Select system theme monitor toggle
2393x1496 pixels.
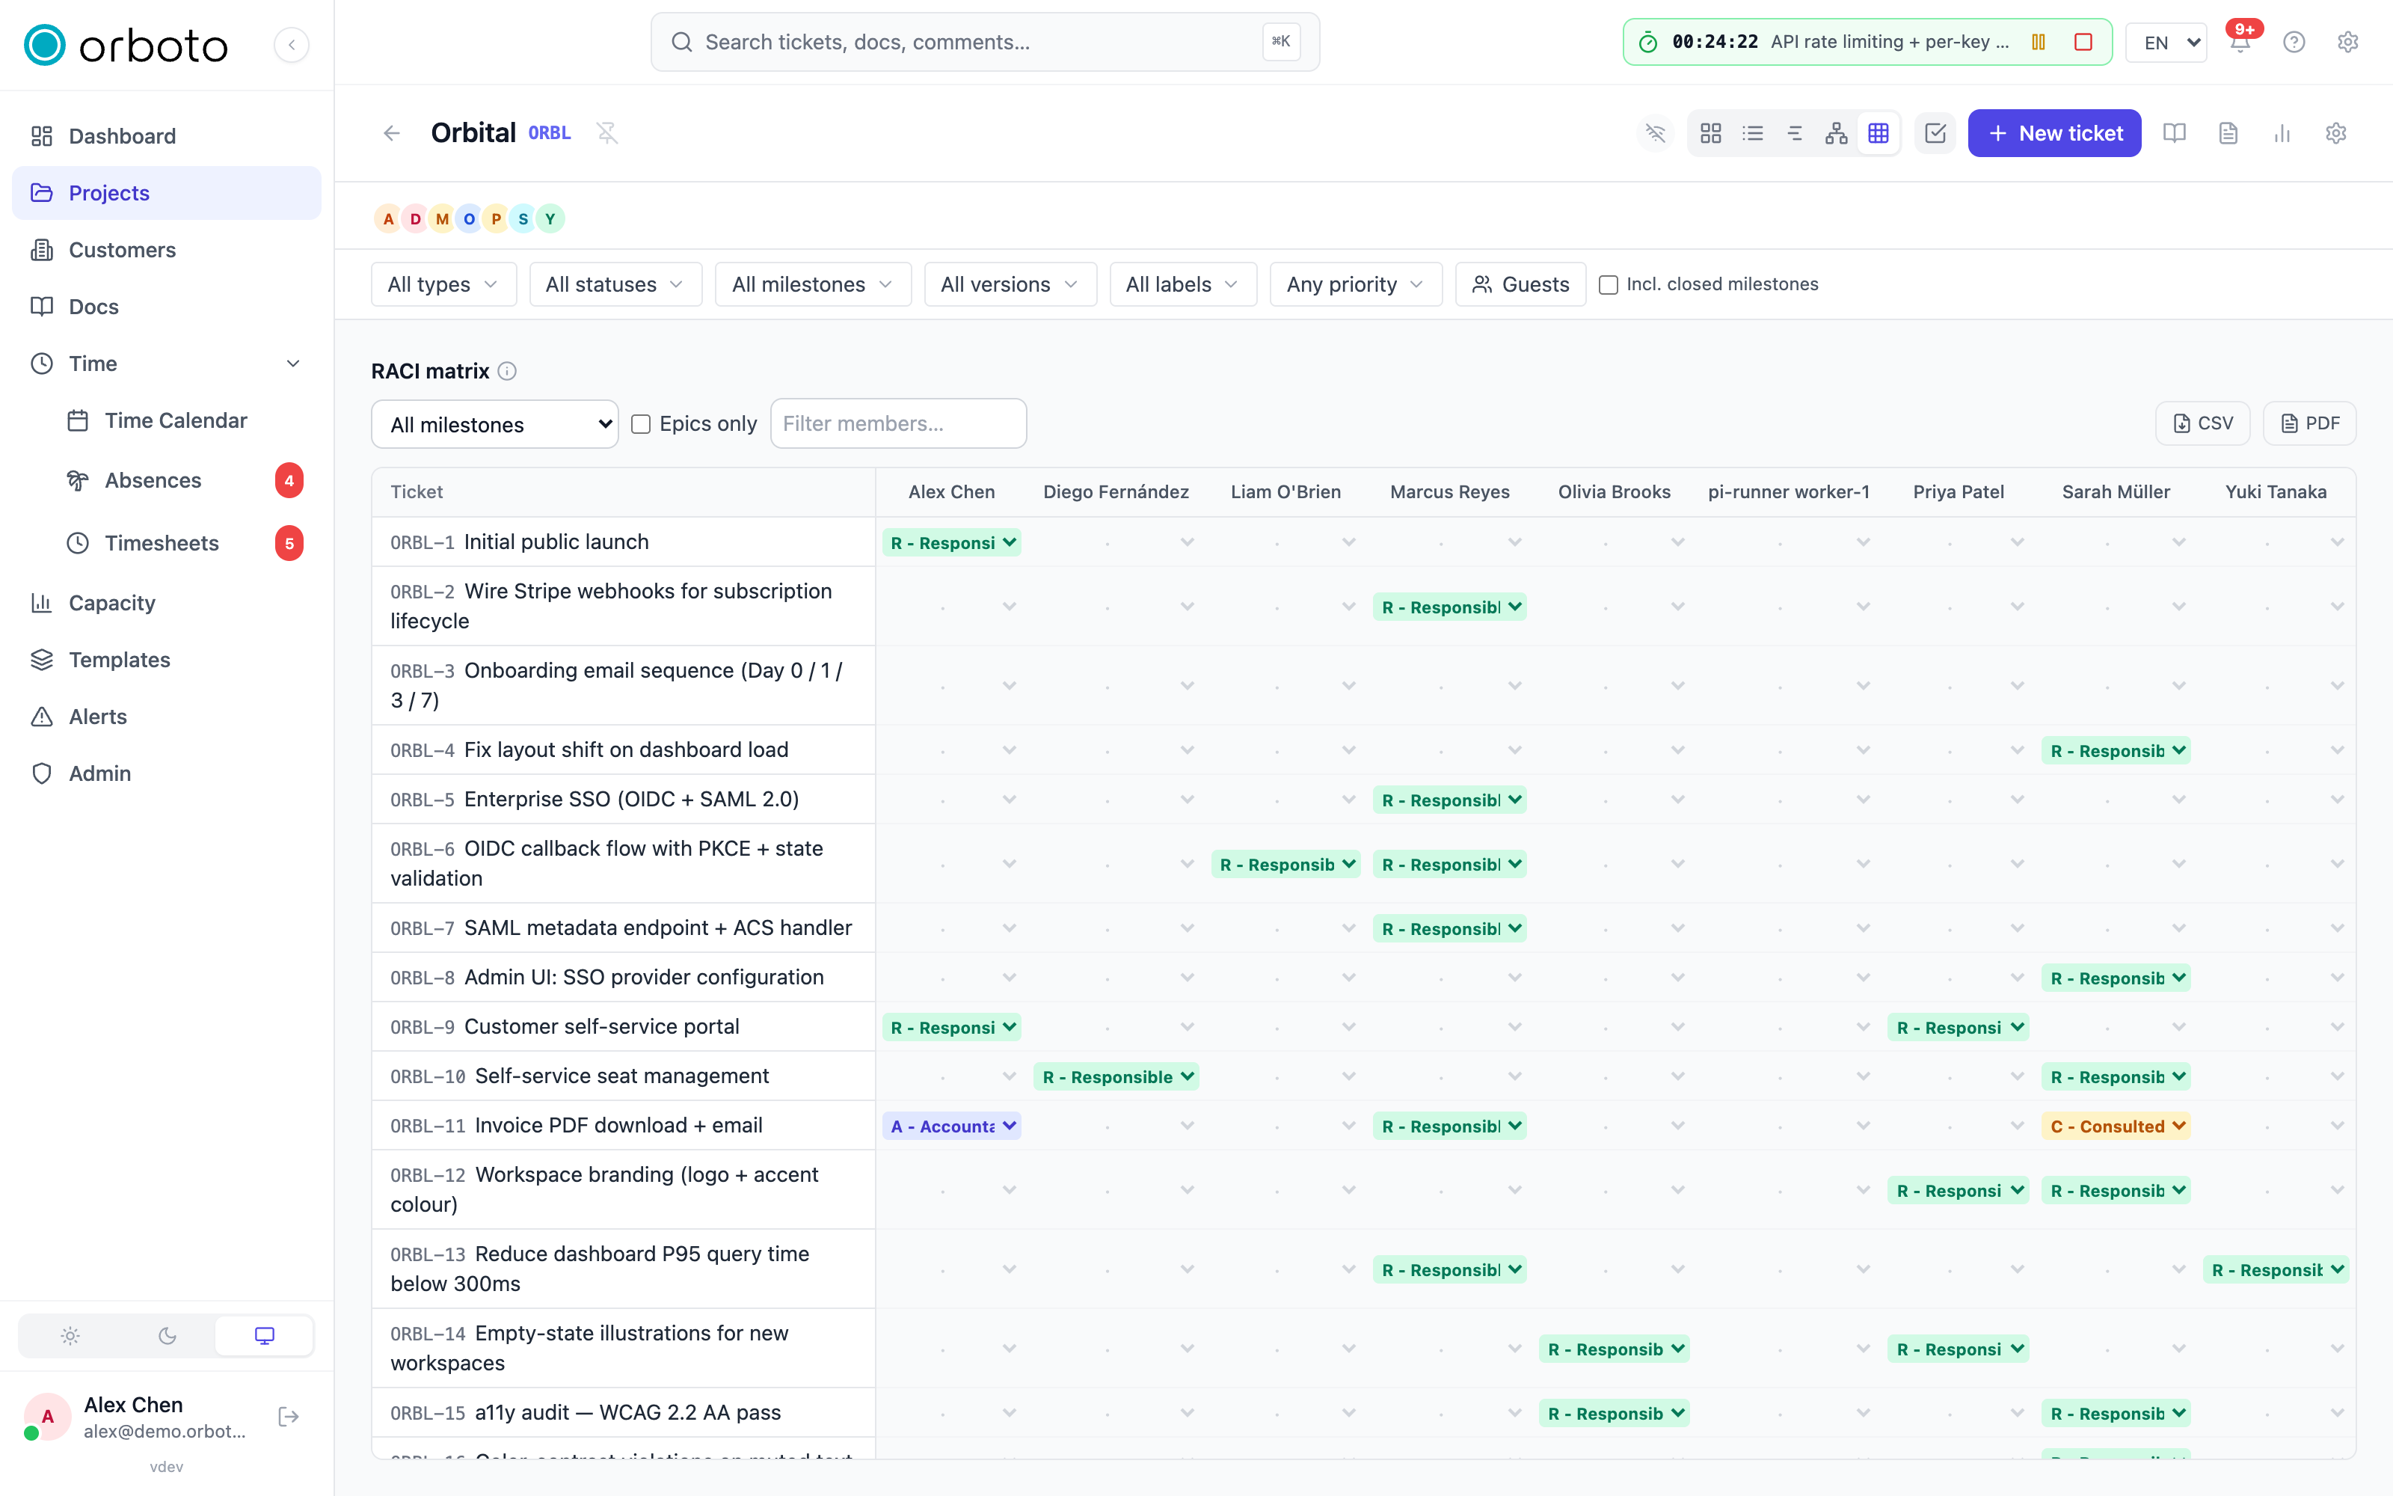point(264,1336)
